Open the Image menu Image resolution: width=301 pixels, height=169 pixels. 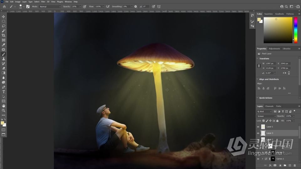[x=18, y=2]
